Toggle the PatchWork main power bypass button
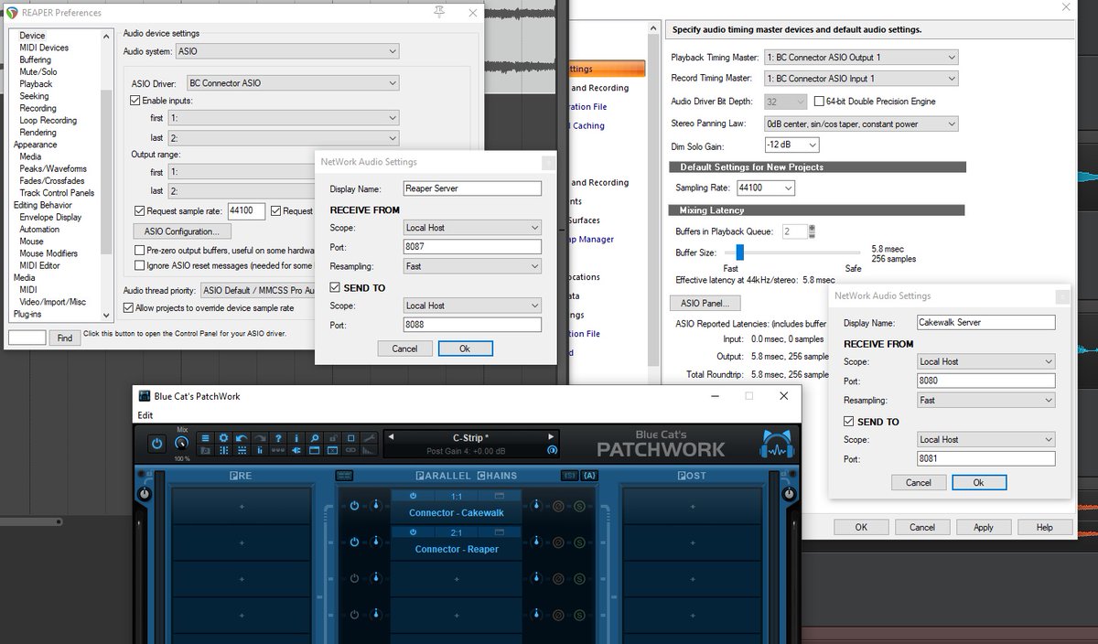 click(156, 444)
